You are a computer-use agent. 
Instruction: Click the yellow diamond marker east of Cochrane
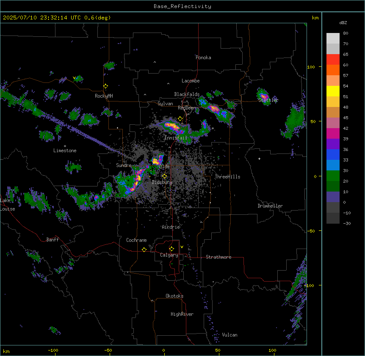(x=144, y=249)
